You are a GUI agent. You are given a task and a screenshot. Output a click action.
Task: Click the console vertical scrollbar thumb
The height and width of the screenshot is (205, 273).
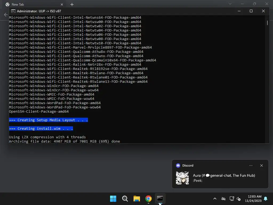[267, 23]
